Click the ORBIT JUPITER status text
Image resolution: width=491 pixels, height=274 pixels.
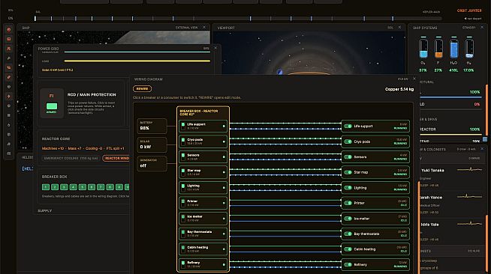469,10
